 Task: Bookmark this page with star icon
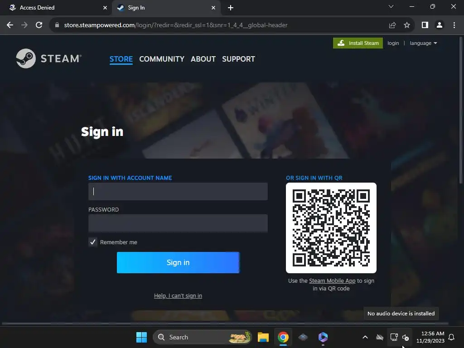(x=407, y=25)
